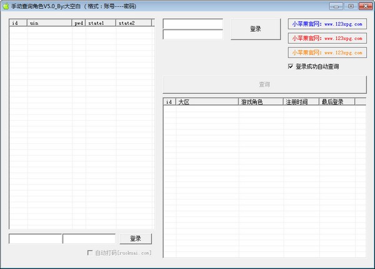This screenshot has height=269, width=375.
Task: Maximize the 手动查询角色 window
Action: click(x=351, y=6)
